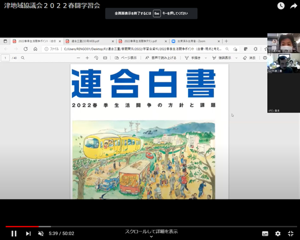This screenshot has width=300, height=240.
Task: Click the 森本 participant tile
Action: point(283,93)
